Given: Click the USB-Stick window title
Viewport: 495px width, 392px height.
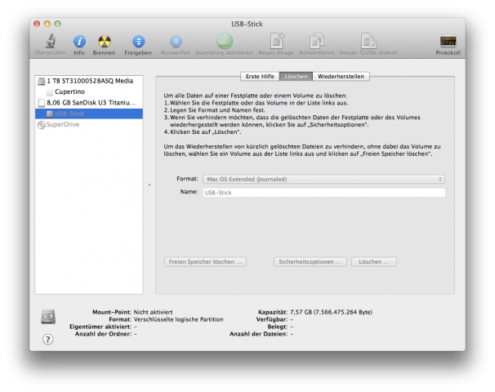Looking at the screenshot, I should click(x=247, y=24).
